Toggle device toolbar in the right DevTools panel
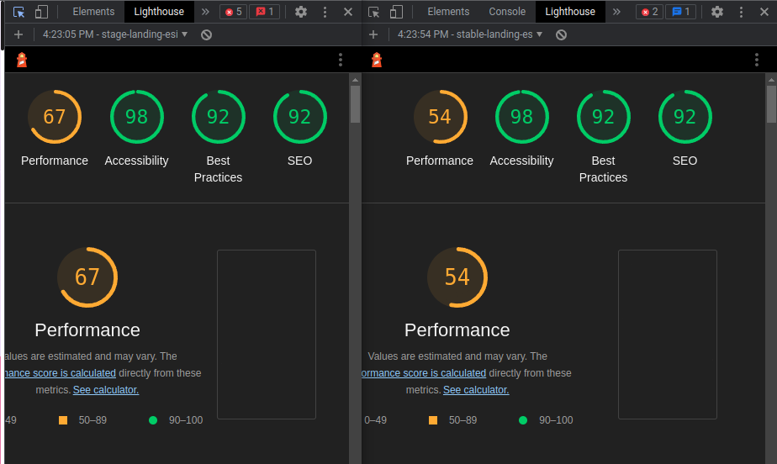Screen dimensions: 777x464 (396, 12)
